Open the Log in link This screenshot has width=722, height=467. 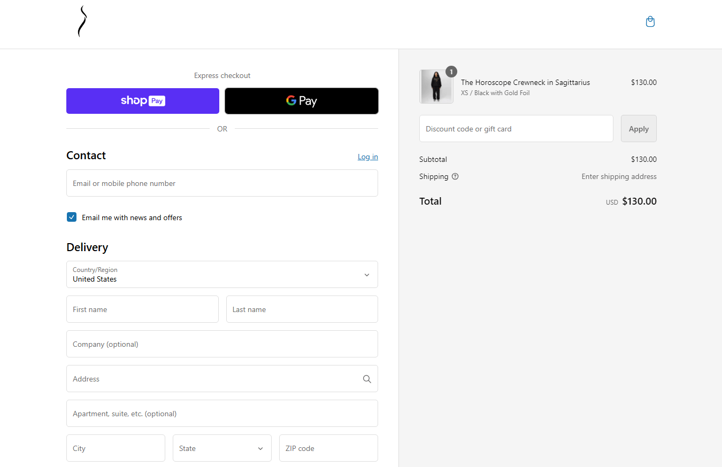367,157
